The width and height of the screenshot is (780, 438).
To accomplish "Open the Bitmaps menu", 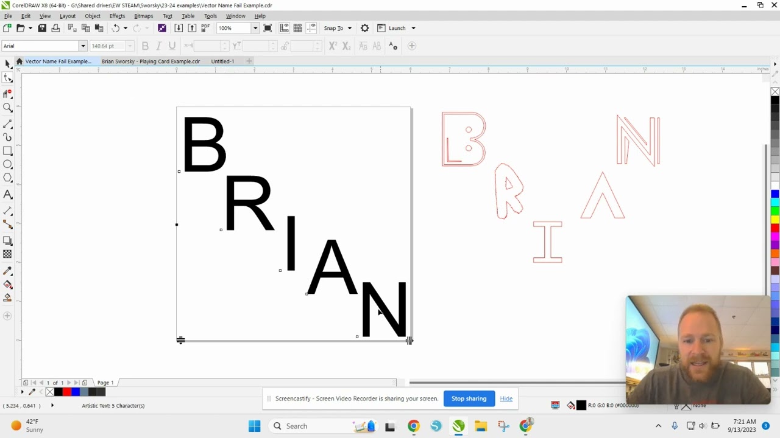I will pyautogui.click(x=143, y=16).
